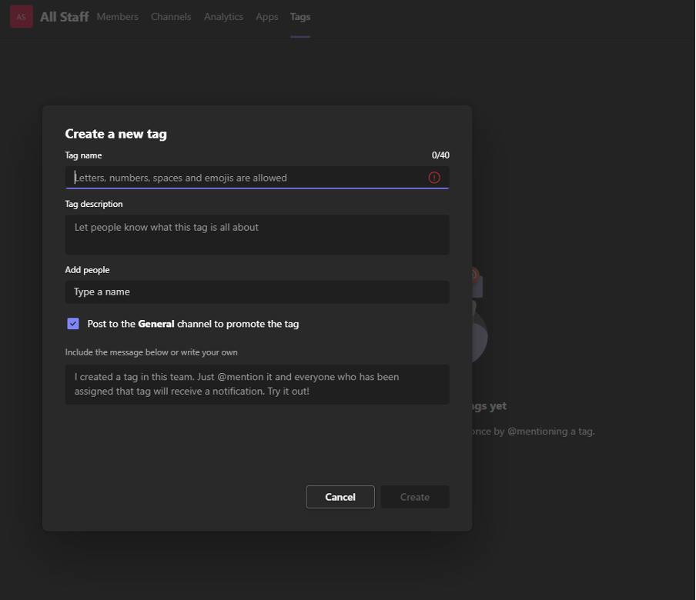Uncheck the Post to General channel checkbox

(x=73, y=324)
